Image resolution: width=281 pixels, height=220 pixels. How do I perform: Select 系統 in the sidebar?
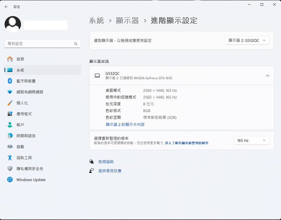point(43,70)
